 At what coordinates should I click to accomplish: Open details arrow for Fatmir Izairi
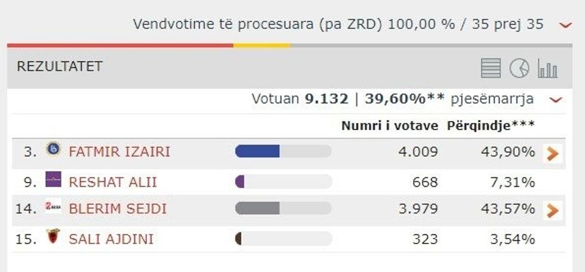[x=553, y=153]
